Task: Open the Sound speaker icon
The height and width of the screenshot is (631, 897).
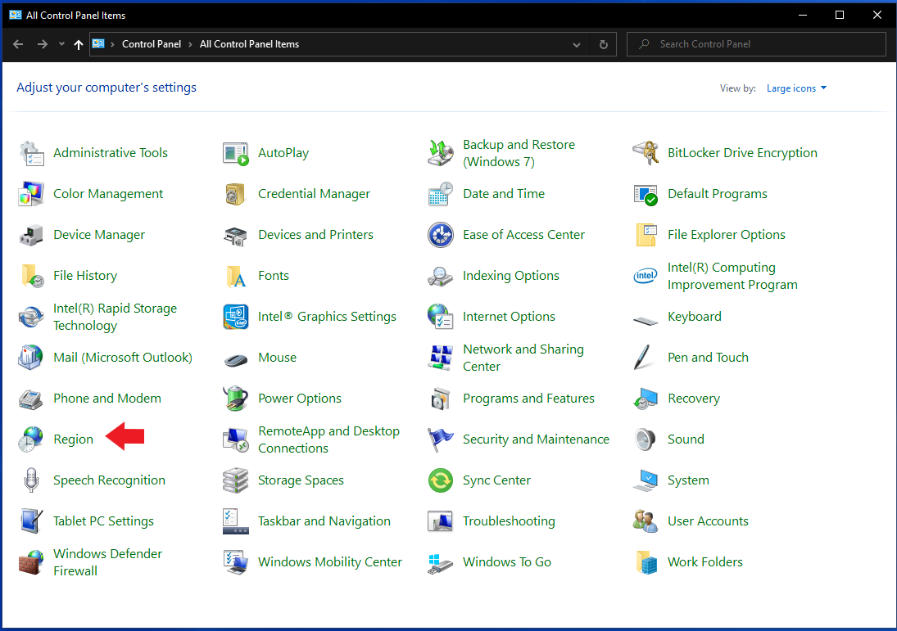Action: coord(646,439)
